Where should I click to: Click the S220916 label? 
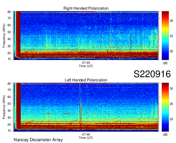click(152, 74)
